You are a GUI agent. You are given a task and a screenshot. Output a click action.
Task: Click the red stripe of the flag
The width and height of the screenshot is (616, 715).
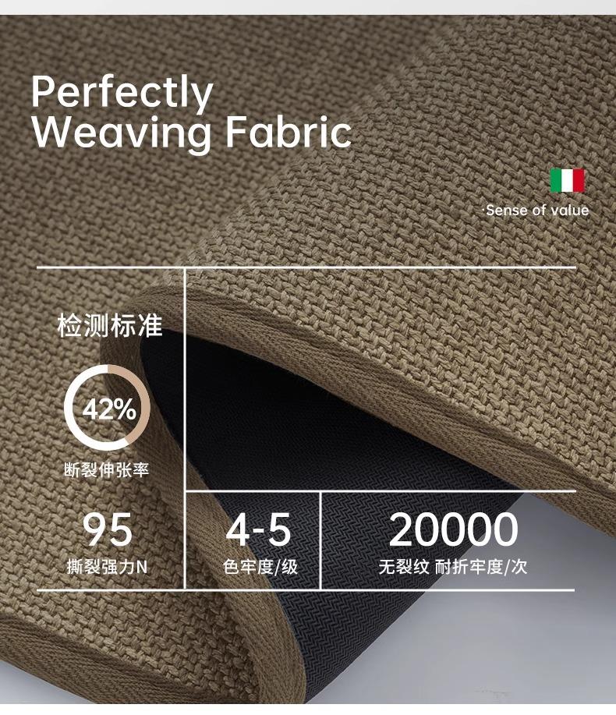(x=579, y=181)
